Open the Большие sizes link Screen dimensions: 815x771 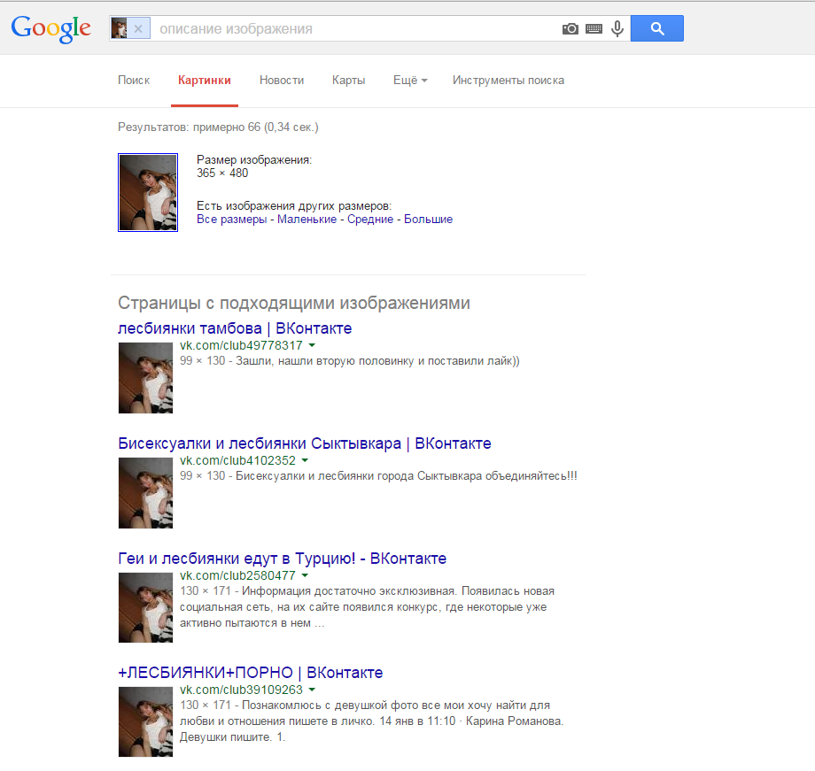(428, 220)
